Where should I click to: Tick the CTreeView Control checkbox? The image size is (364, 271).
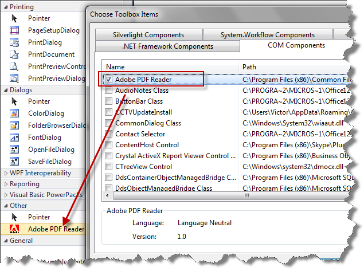click(108, 167)
